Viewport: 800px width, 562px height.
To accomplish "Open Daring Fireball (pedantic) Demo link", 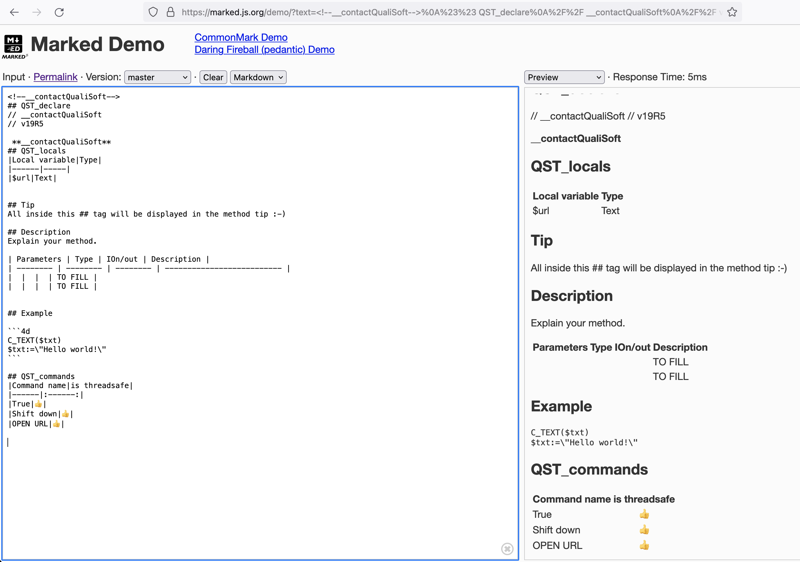I will (264, 49).
